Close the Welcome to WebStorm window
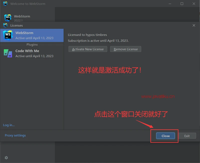Image resolution: width=200 pixels, height=163 pixels. 194,4
